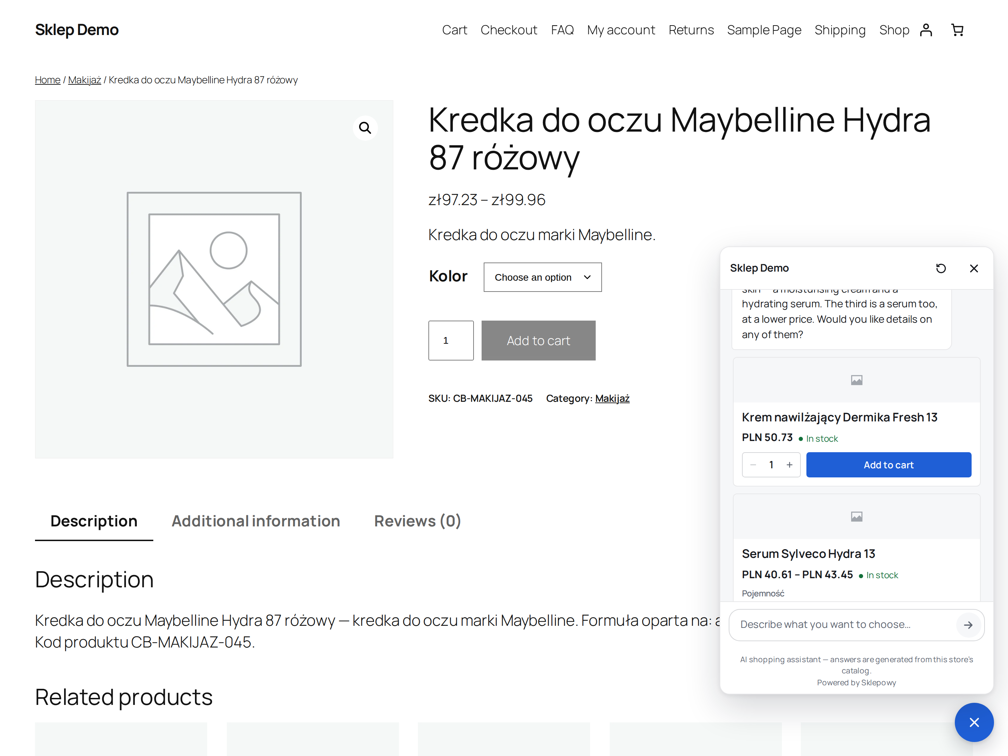Screen dimensions: 1008x756
Task: Open the Shipping page
Action: click(840, 30)
